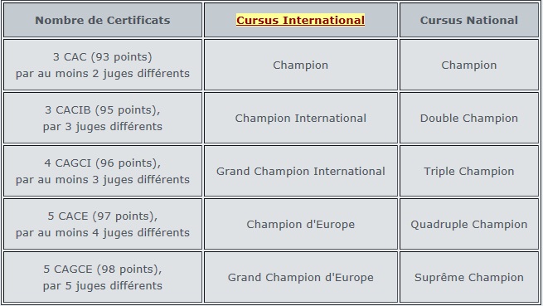The width and height of the screenshot is (543, 306).
Task: Select the Grand Champion International cell
Action: tap(301, 171)
